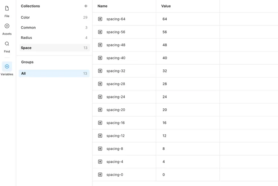The height and width of the screenshot is (186, 278).
Task: Click the Value column header
Action: click(x=166, y=6)
